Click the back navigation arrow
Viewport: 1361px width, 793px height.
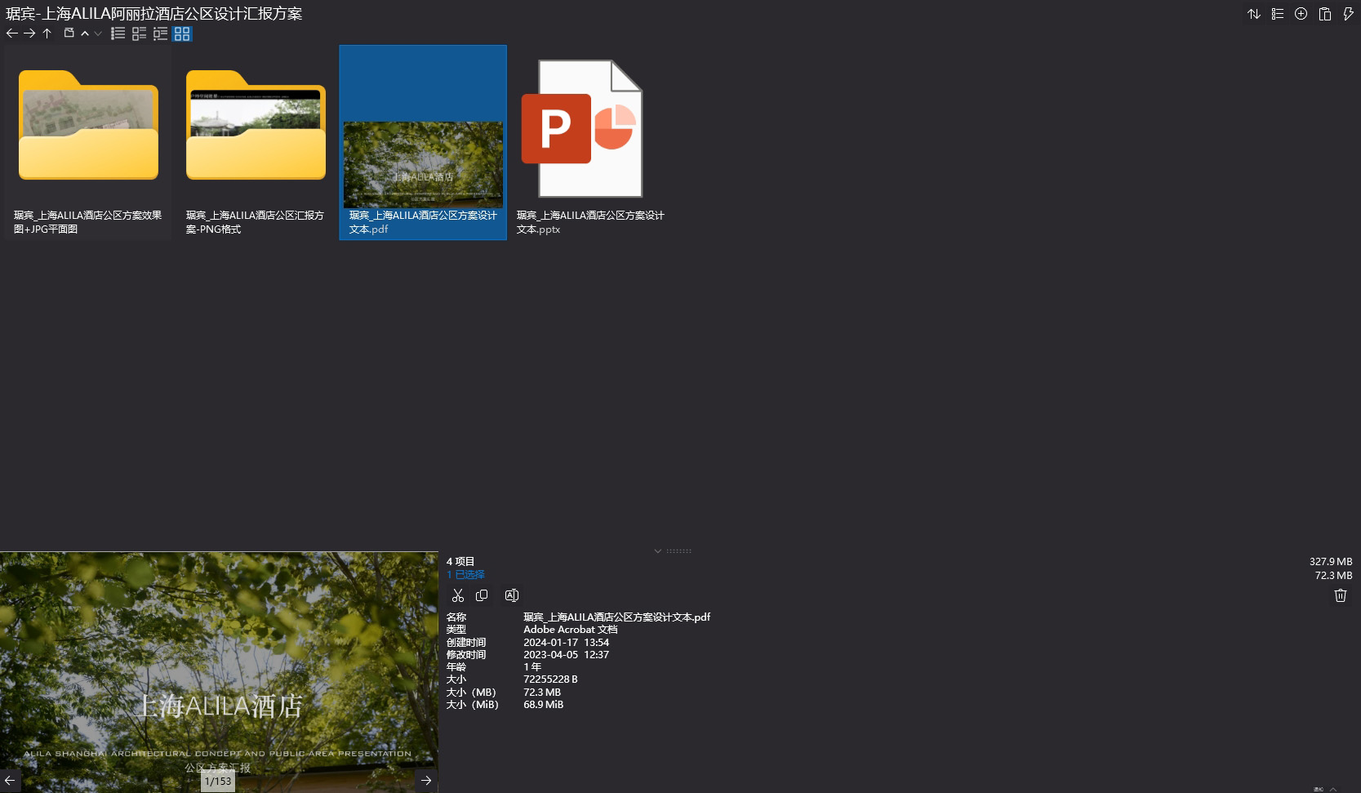[11, 33]
